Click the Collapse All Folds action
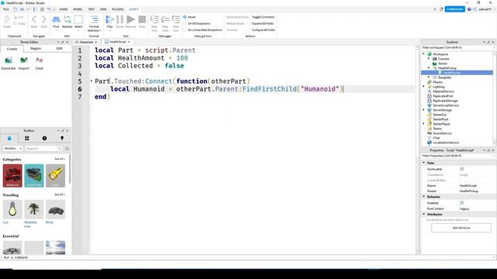The height and width of the screenshot is (279, 497). [263, 29]
